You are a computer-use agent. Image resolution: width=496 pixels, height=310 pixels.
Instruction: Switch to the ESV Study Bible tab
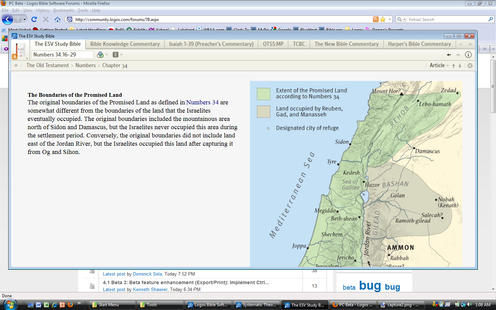pyautogui.click(x=58, y=44)
